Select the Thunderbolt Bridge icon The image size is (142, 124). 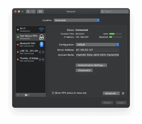pyautogui.click(x=41, y=59)
